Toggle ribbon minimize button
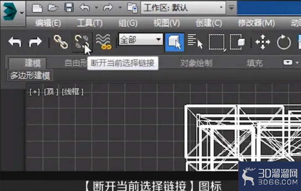The image size is (301, 191). [x=288, y=62]
